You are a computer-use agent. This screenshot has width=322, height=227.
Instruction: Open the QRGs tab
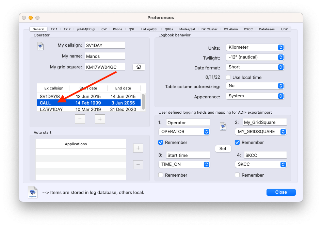click(x=169, y=29)
